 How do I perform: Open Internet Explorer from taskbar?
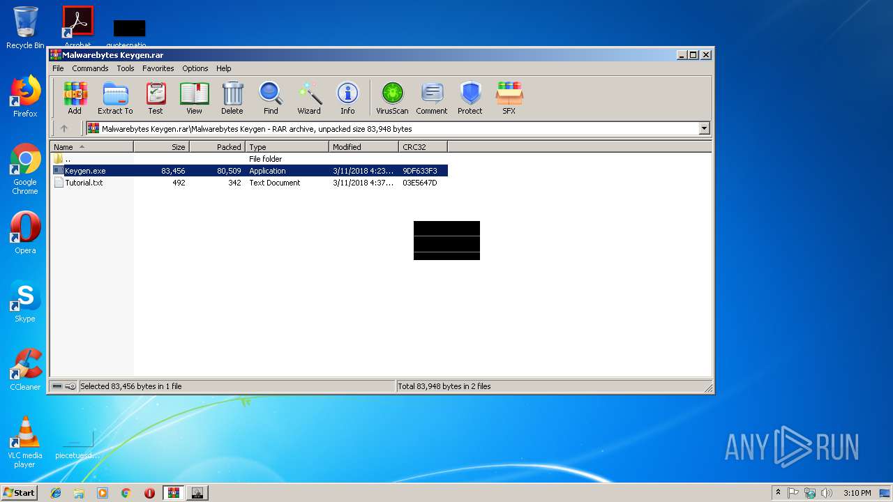(56, 493)
